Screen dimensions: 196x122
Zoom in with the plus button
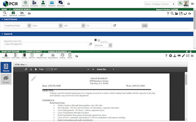pyautogui.click(x=93, y=70)
